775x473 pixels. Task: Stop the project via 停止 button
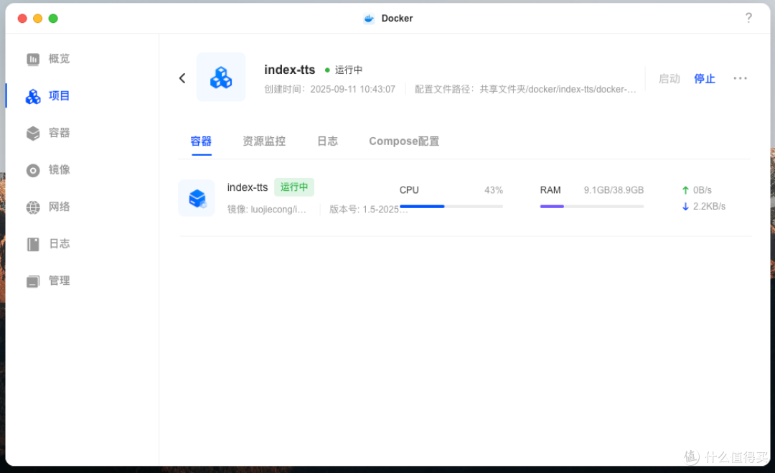tap(704, 78)
